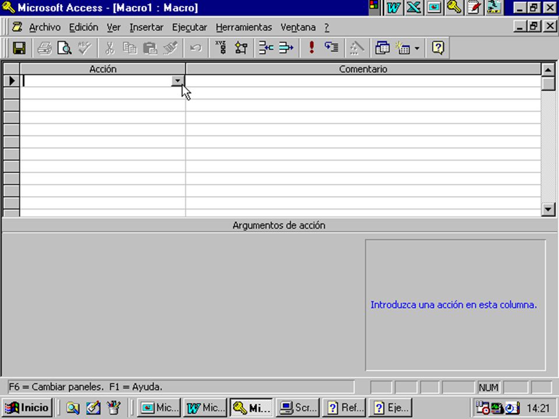Click the Build wand toolbar icon

pyautogui.click(x=357, y=48)
